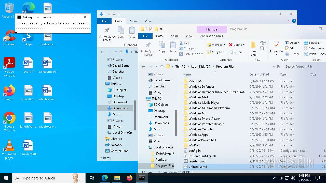Click Local Disk (C:) breadcrumb
The height and width of the screenshot is (183, 326).
(201, 67)
